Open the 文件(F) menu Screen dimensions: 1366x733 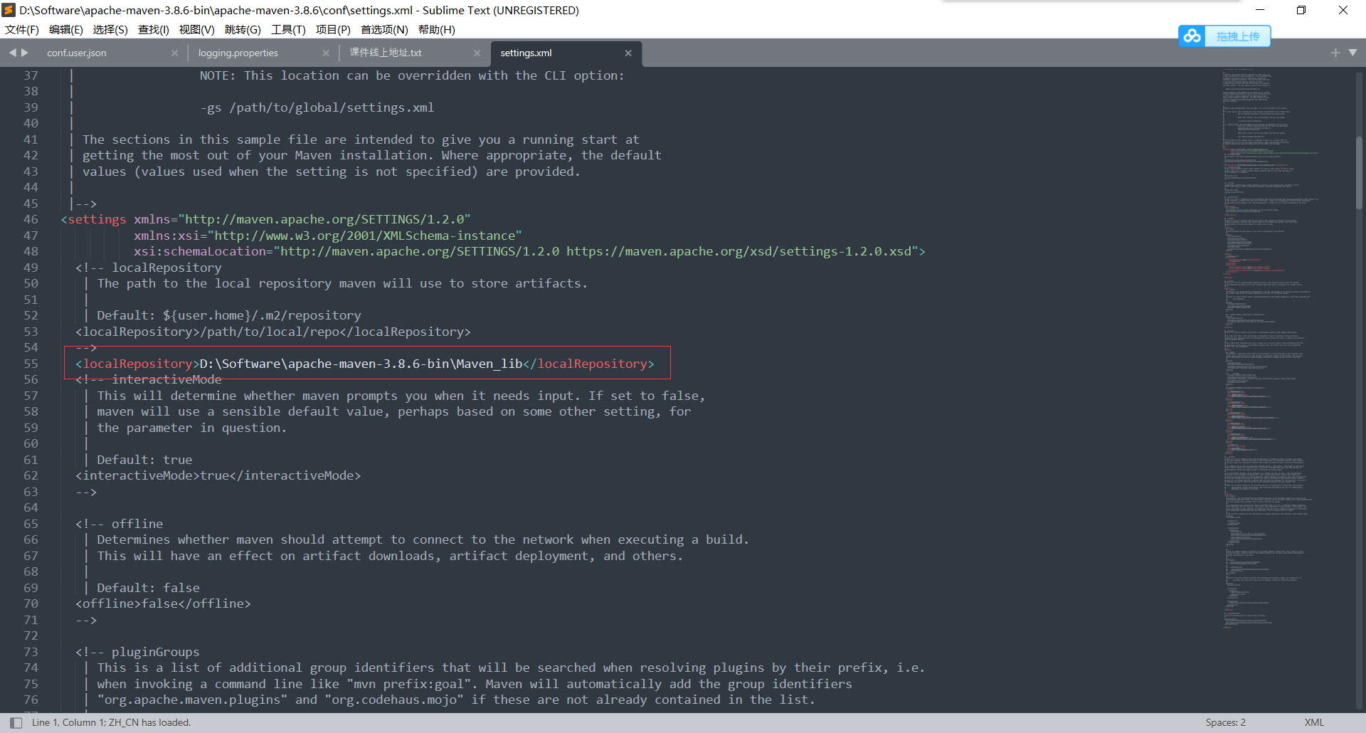tap(22, 29)
